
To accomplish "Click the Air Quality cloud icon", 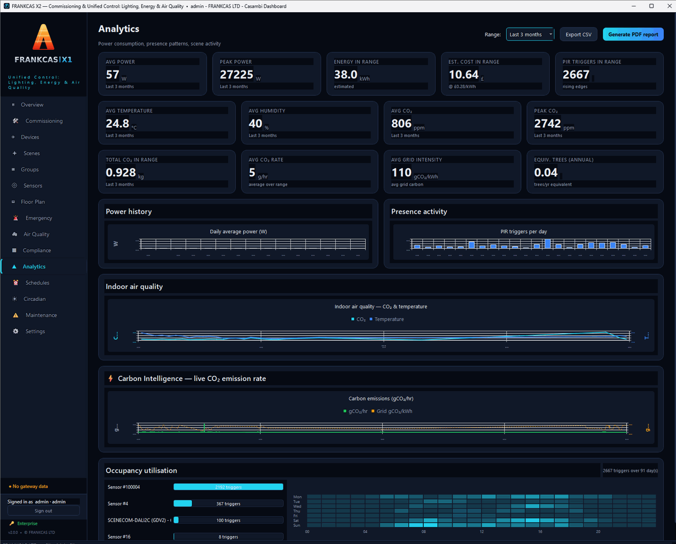I will (x=15, y=234).
